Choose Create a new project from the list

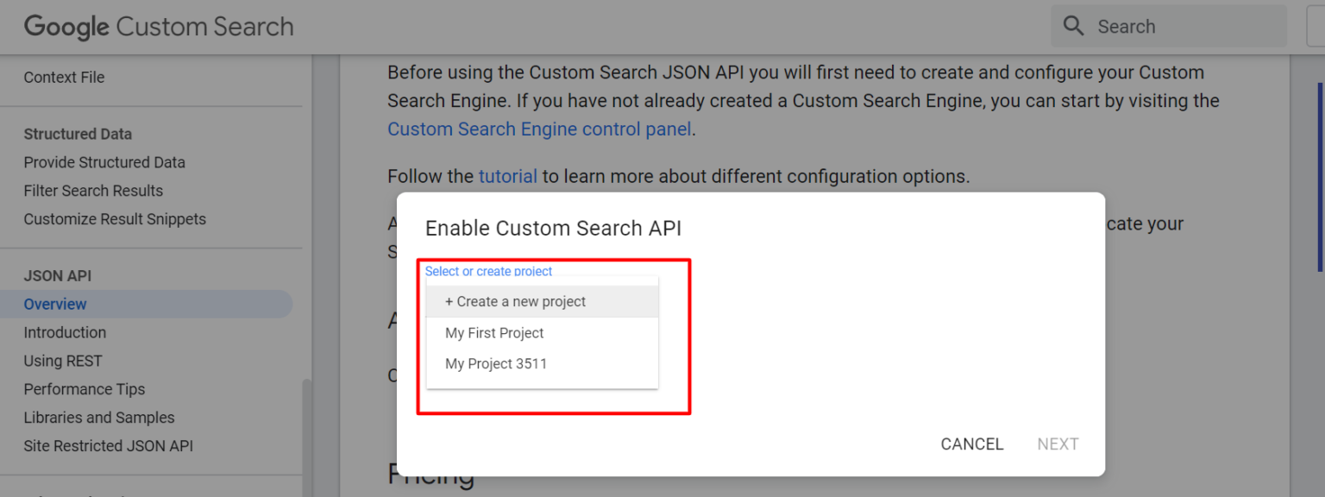point(514,301)
